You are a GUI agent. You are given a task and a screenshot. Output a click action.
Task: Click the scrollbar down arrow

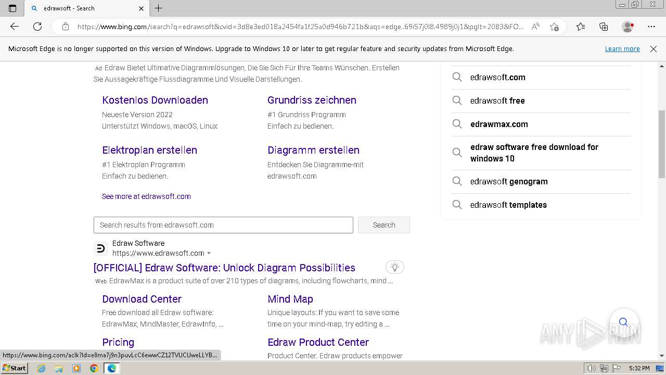click(662, 356)
